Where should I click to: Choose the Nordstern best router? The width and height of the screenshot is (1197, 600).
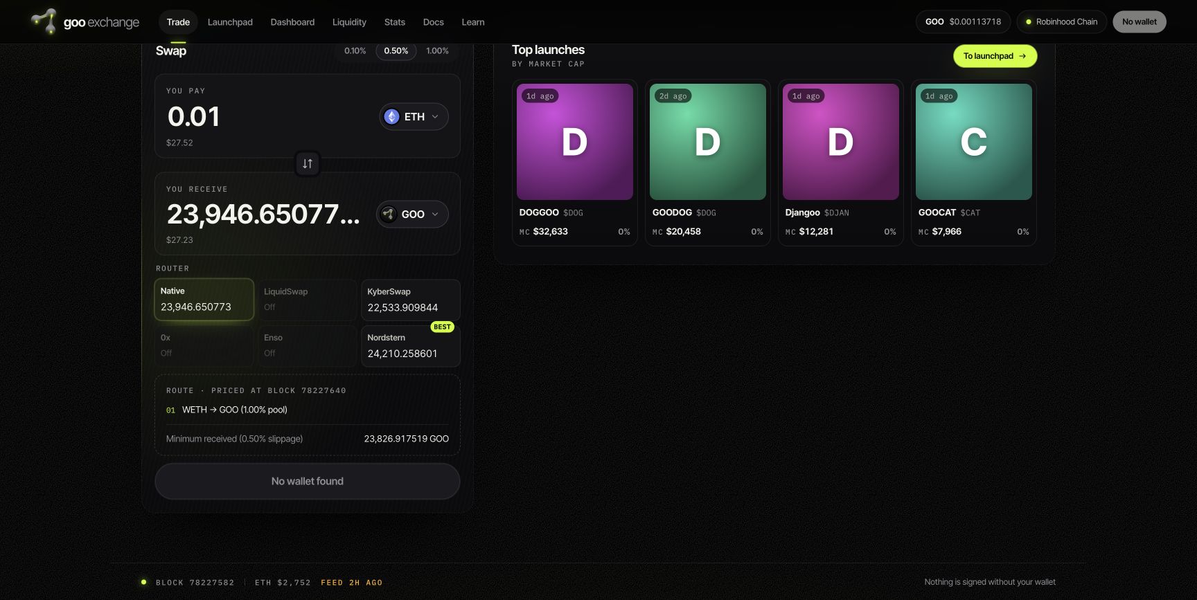coord(411,346)
